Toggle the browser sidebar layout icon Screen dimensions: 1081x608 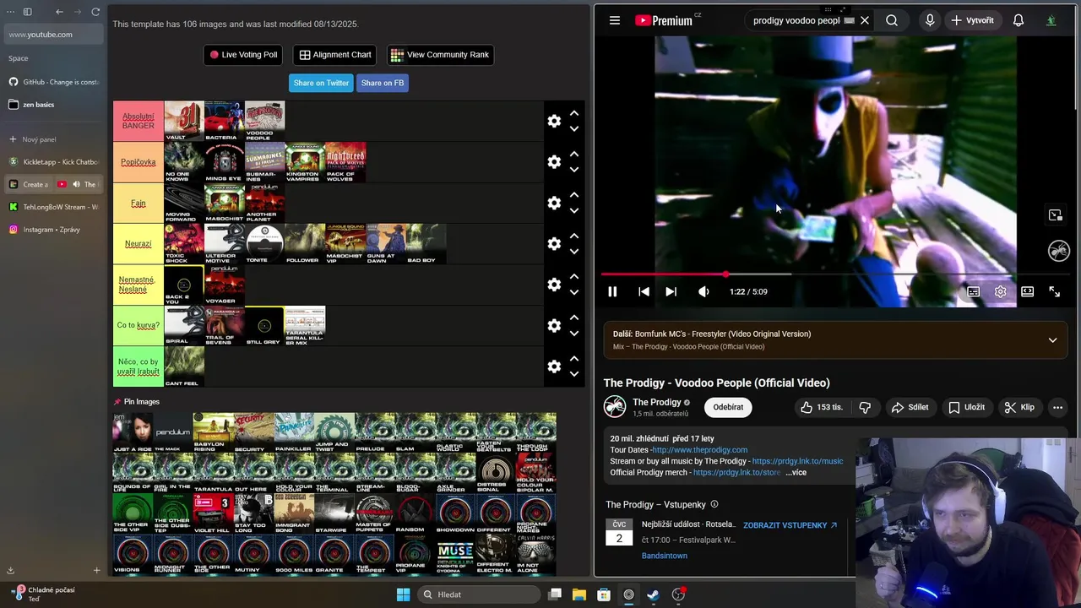[27, 12]
